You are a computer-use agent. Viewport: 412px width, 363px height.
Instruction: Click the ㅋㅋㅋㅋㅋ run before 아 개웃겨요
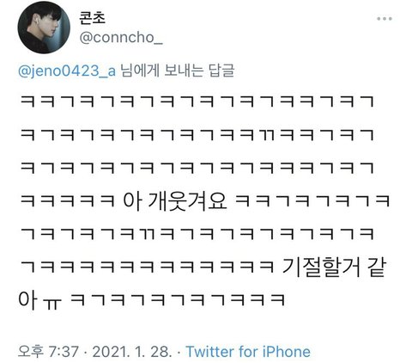coord(67,200)
